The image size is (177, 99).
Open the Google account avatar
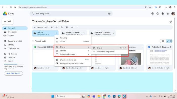click(173, 14)
